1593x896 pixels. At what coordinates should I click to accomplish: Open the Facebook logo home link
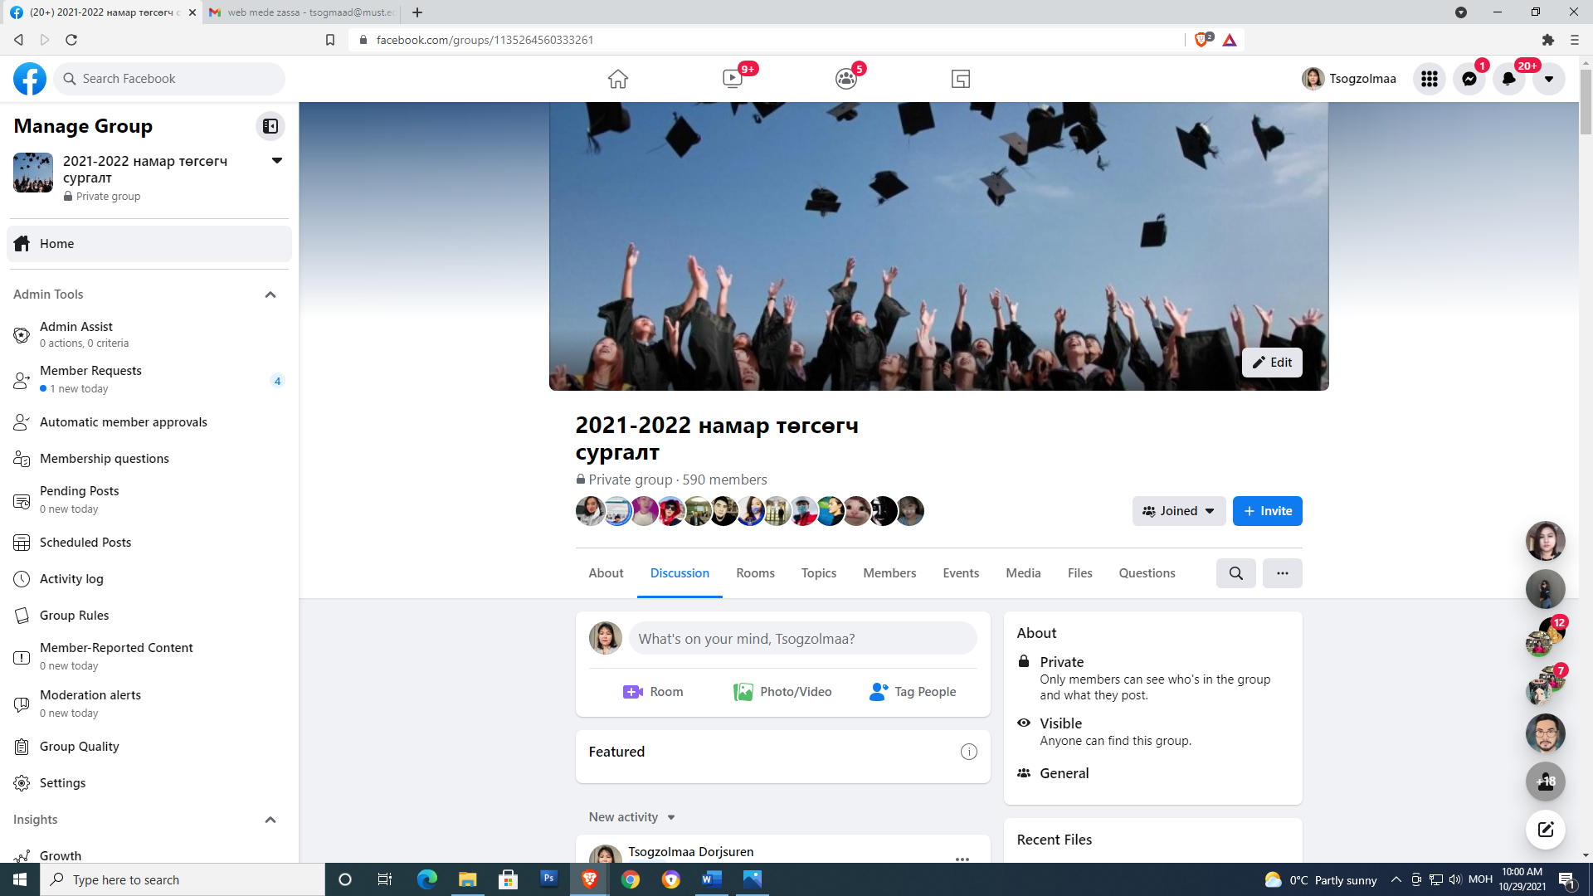(30, 79)
